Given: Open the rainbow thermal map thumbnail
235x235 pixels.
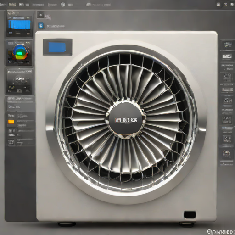Looking at the screenshot, I should (x=19, y=53).
